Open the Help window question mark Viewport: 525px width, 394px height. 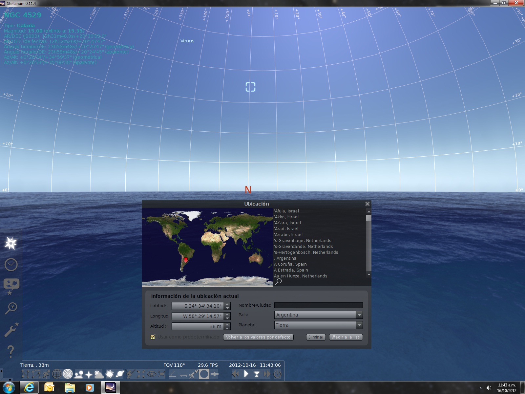pos(10,352)
